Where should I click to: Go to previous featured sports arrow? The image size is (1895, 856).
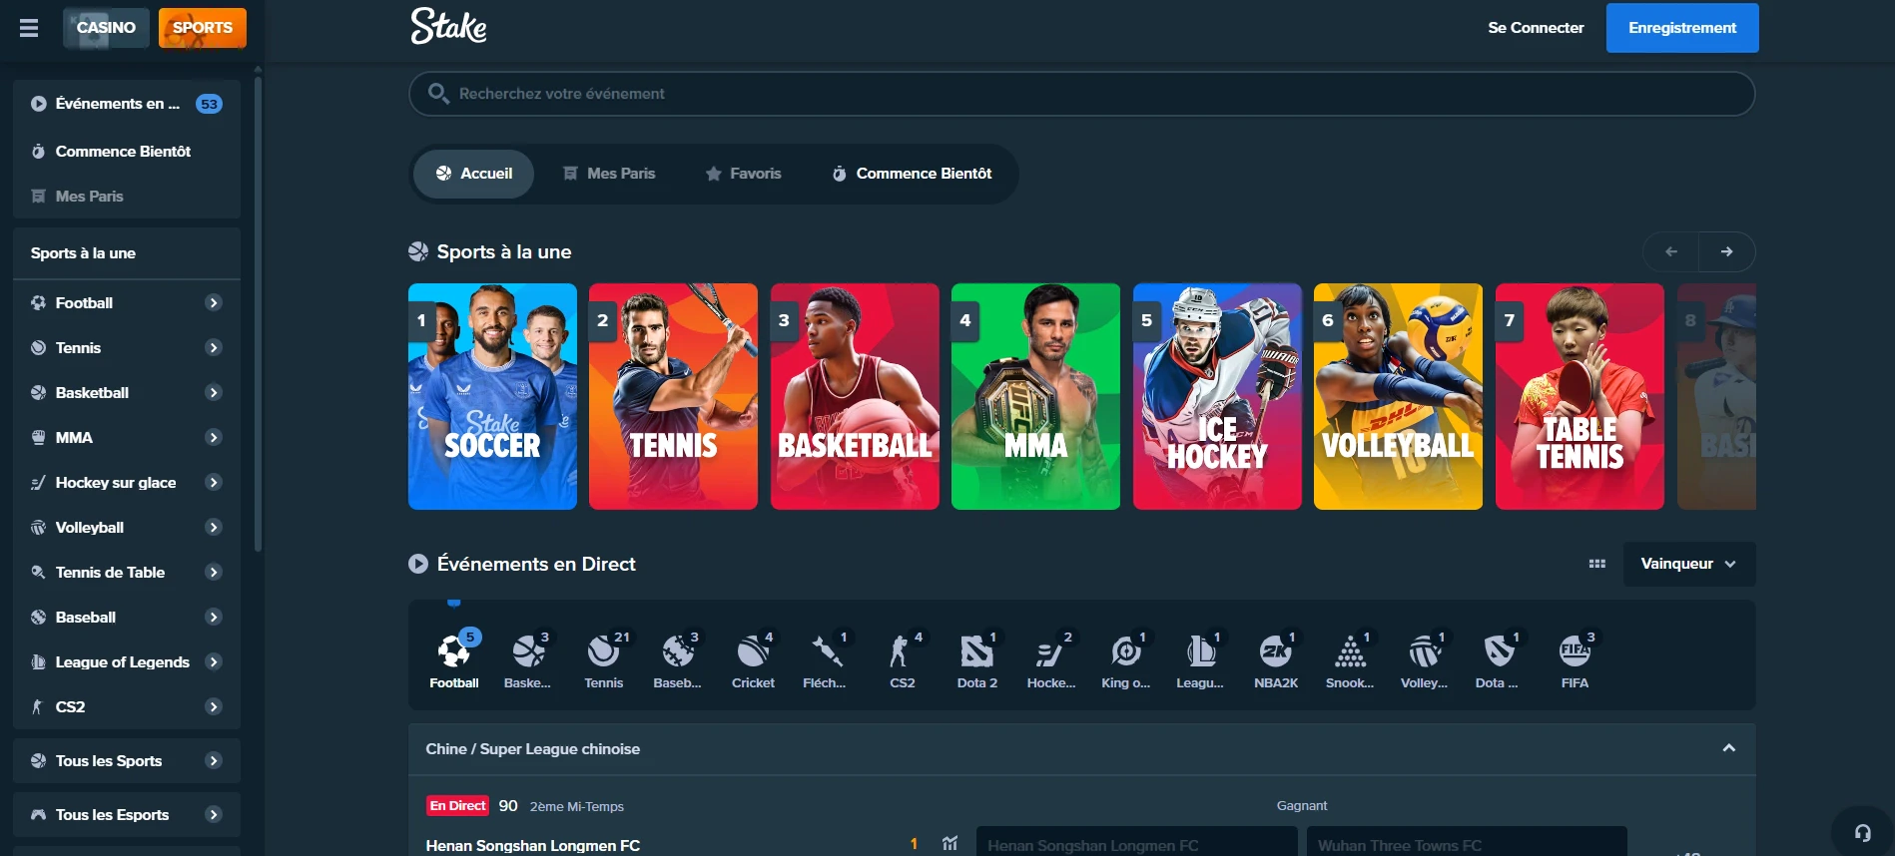click(1671, 251)
